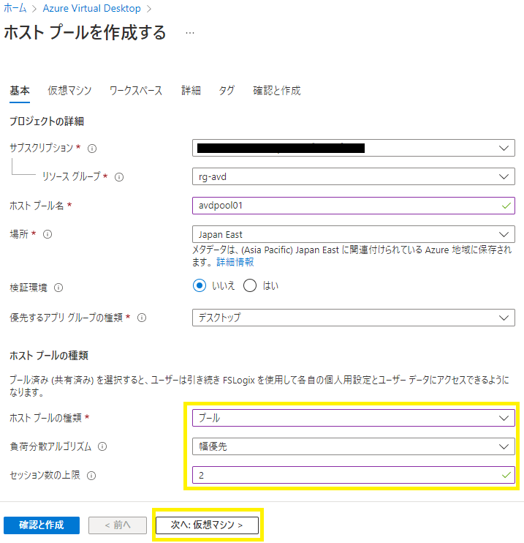Open the デスクトップ app group type dropdown
Image resolution: width=524 pixels, height=543 pixels.
354,318
